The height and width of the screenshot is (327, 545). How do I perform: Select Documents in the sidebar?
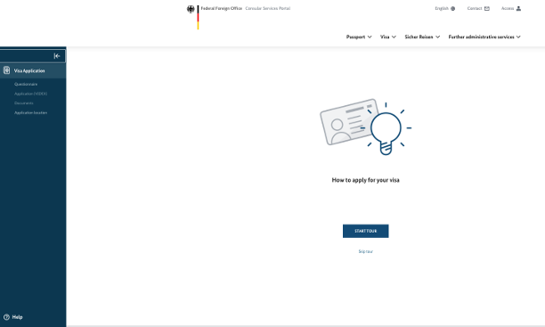click(x=24, y=103)
